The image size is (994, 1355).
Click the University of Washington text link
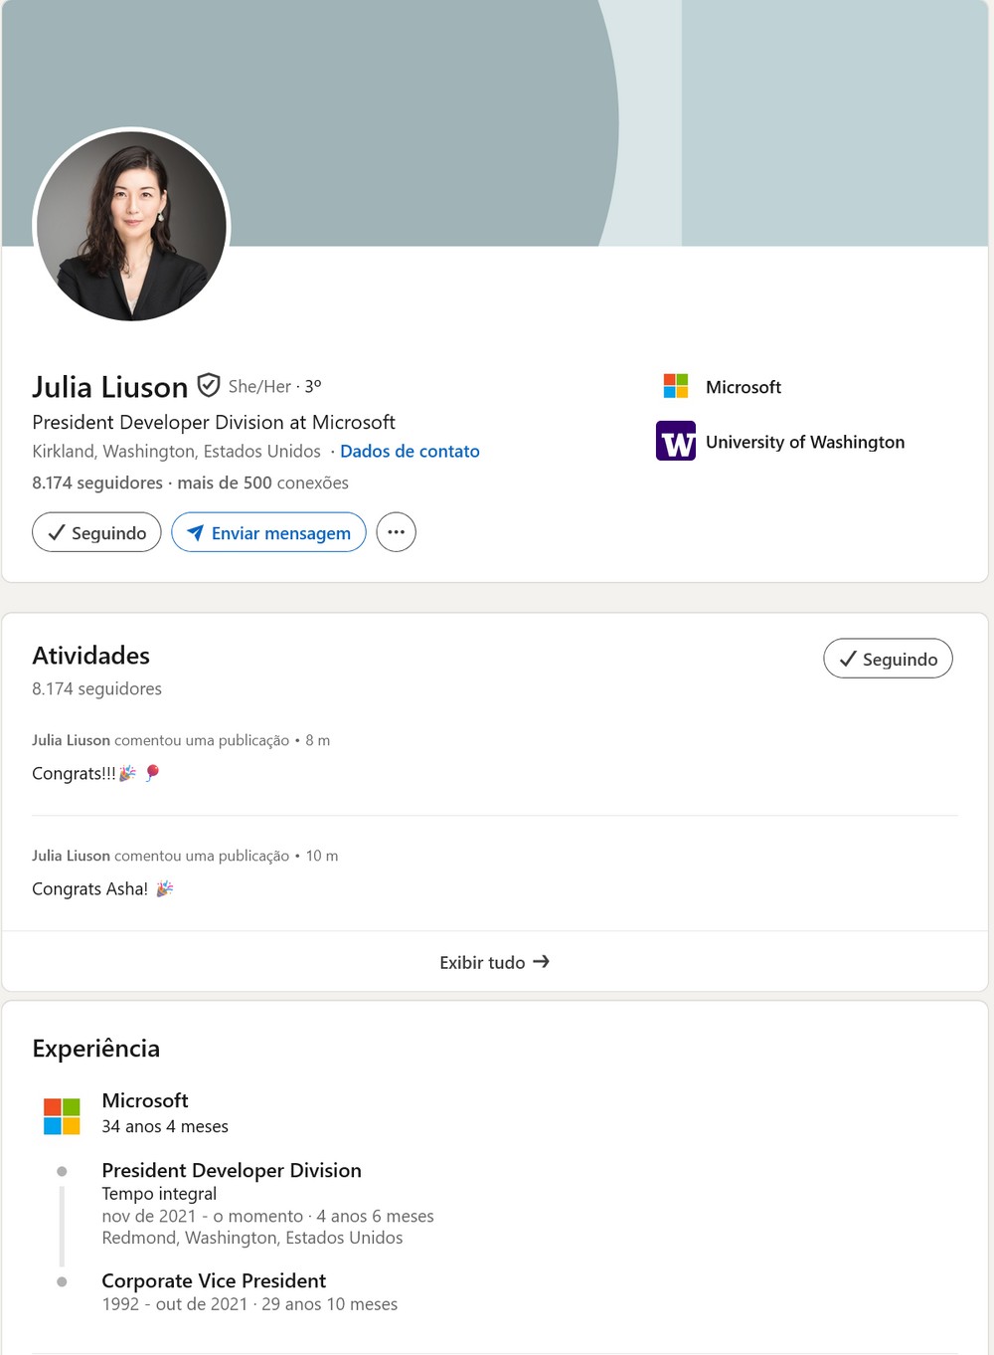point(805,442)
